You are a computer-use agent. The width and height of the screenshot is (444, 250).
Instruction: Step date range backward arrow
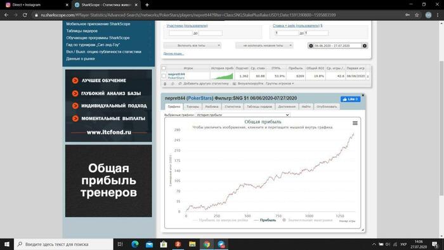pos(311,46)
